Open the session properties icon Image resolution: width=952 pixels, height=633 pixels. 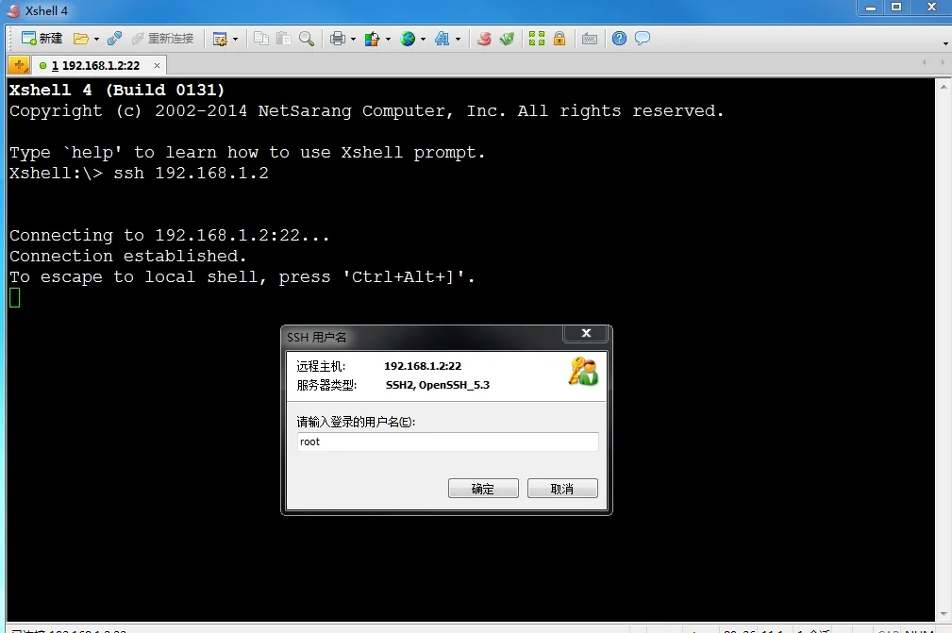pos(220,40)
